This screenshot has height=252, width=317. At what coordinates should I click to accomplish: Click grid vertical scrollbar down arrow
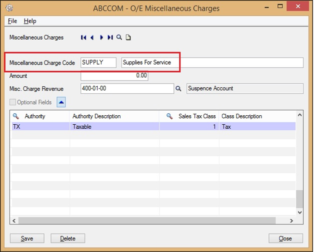pyautogui.click(x=299, y=212)
